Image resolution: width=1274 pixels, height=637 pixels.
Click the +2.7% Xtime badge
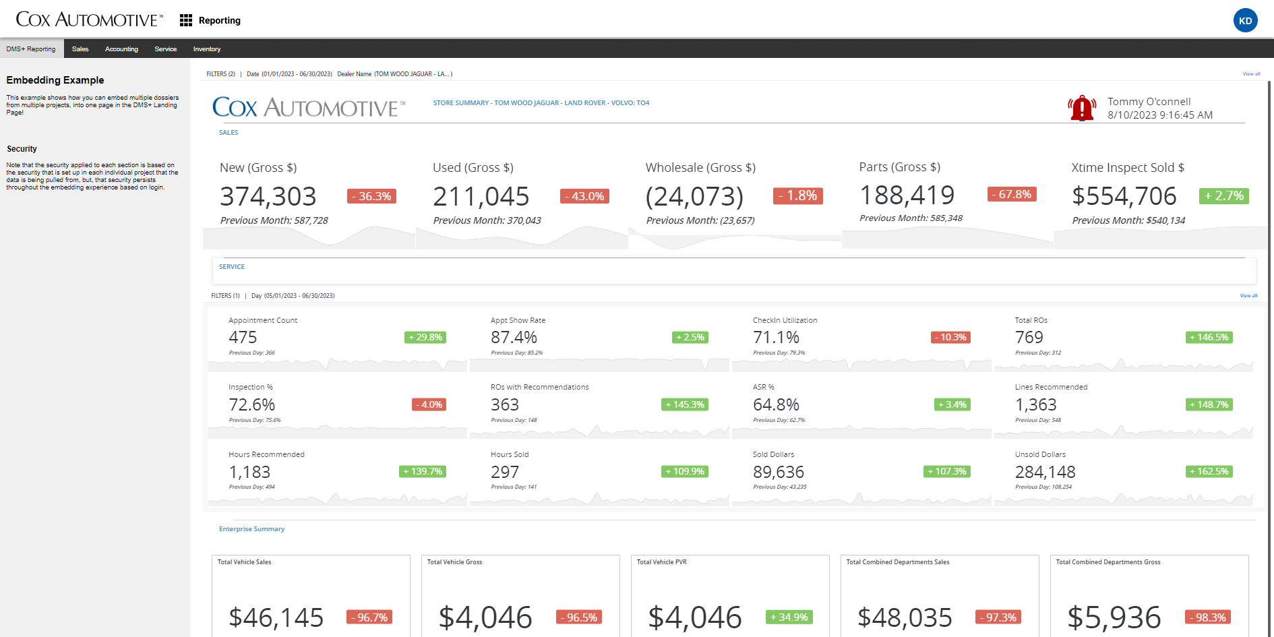(x=1224, y=195)
